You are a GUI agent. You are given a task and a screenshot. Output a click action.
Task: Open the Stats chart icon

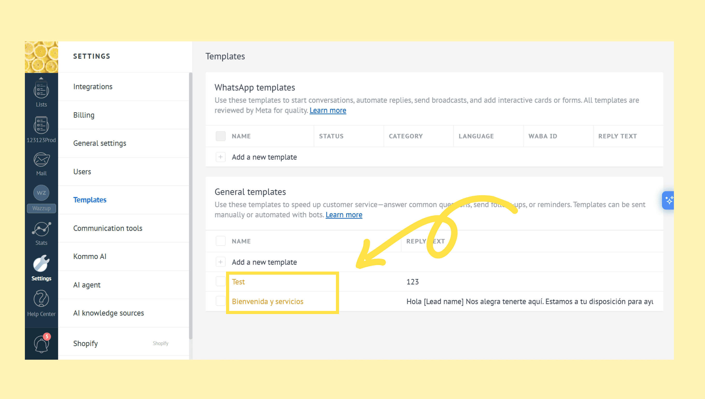click(41, 229)
